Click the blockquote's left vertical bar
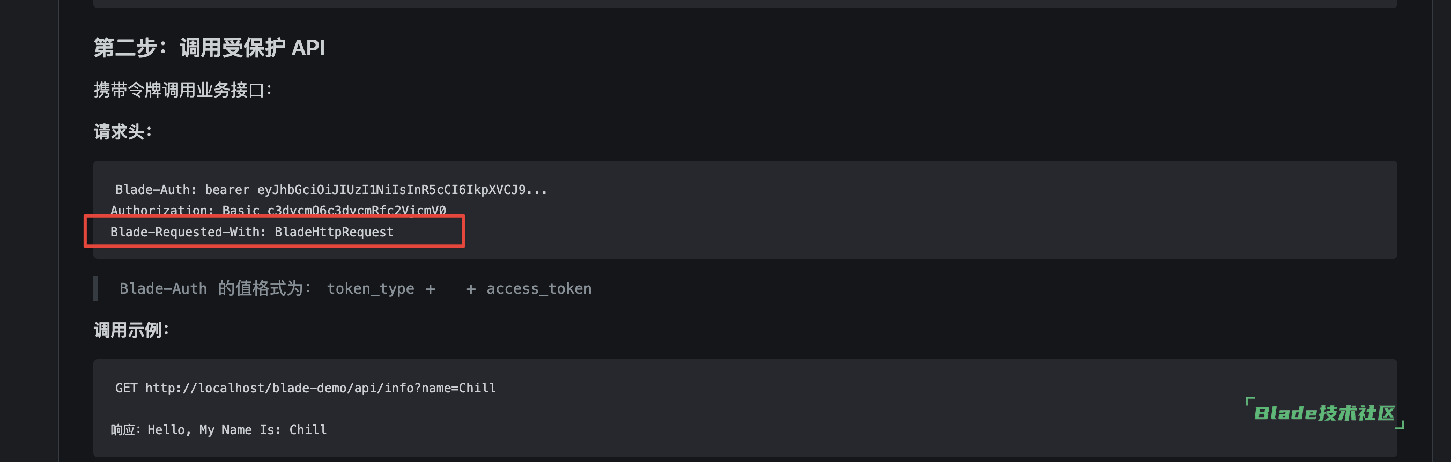 95,288
